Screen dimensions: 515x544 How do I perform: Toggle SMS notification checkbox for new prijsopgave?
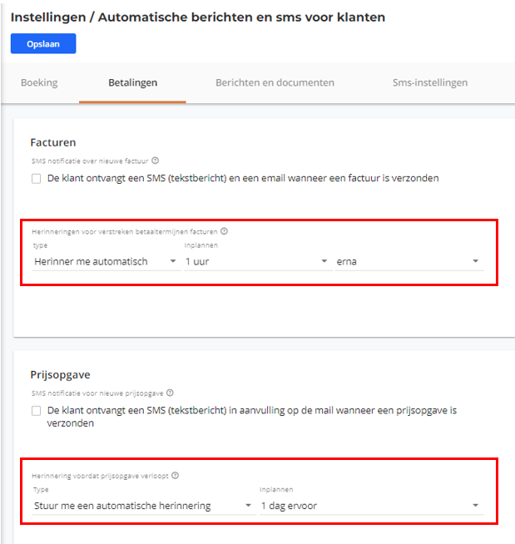[36, 411]
